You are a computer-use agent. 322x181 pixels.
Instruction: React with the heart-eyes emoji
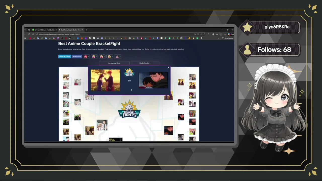click(86, 57)
